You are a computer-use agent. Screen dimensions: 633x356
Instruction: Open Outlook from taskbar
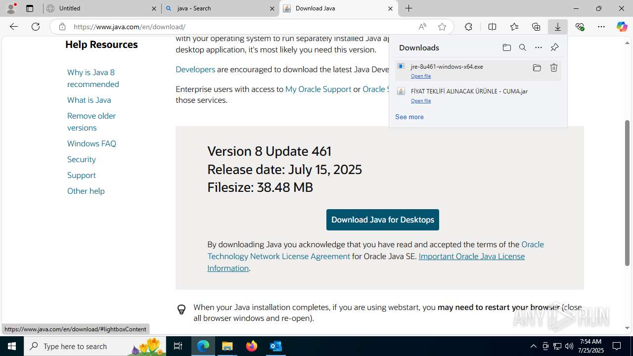(275, 346)
